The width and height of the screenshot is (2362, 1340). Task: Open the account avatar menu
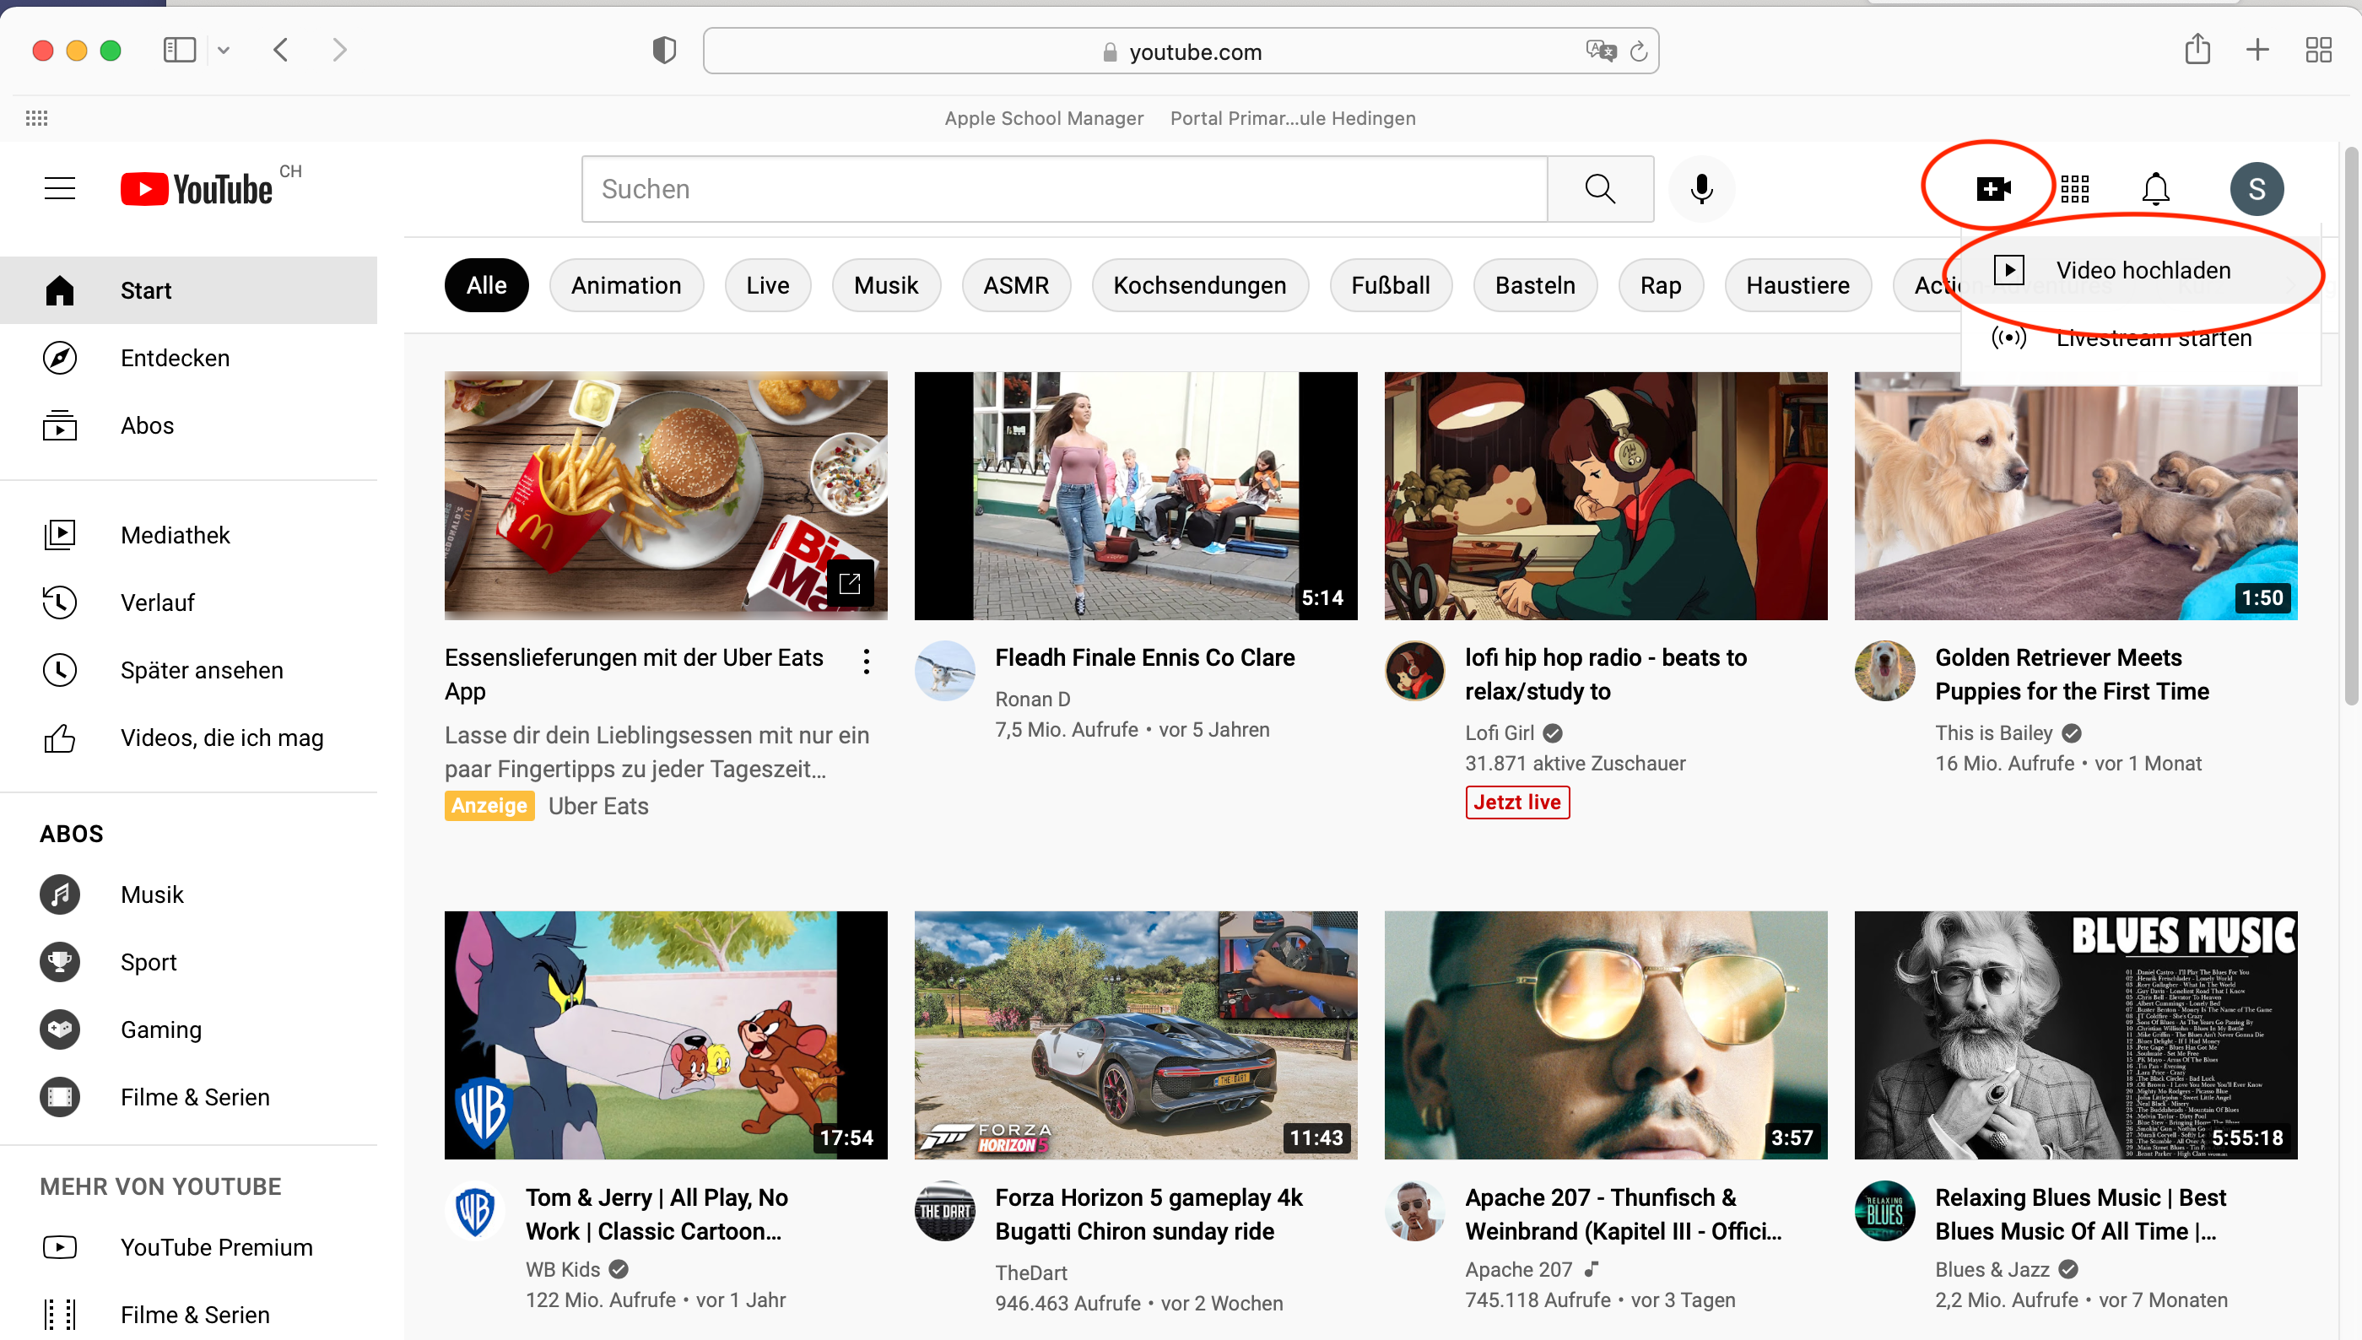click(2257, 189)
